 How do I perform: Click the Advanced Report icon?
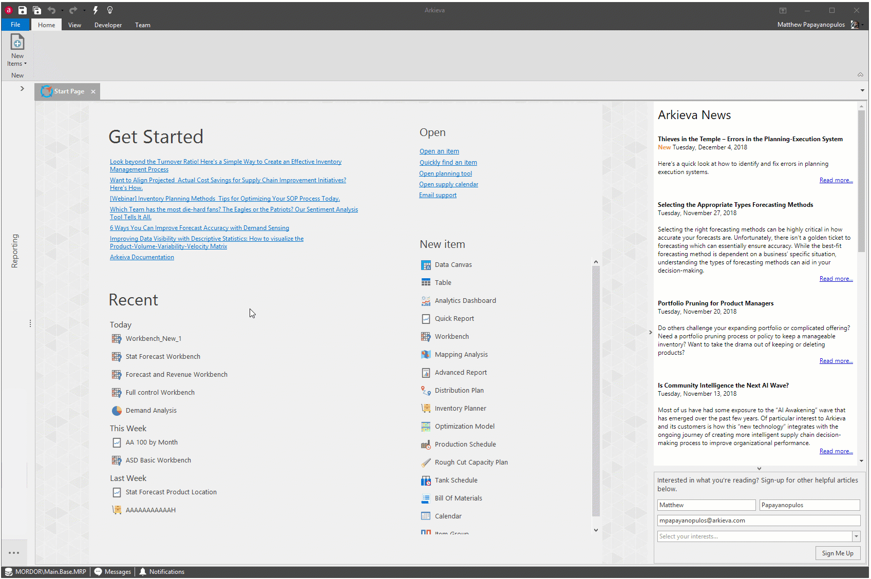426,373
